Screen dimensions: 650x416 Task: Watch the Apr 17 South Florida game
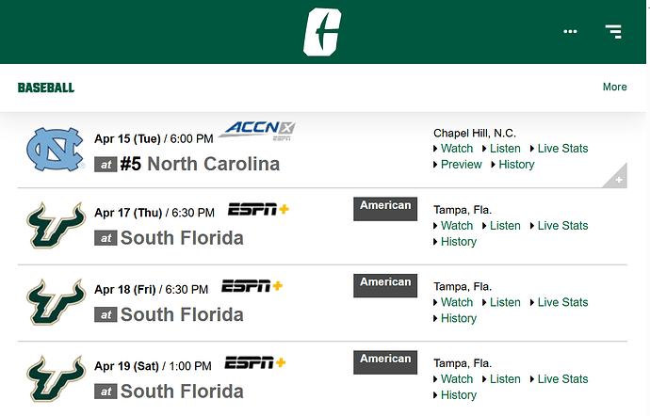point(456,226)
